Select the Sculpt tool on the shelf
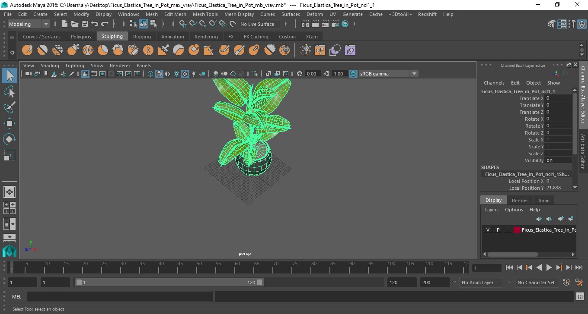Viewport: 588px width, 314px height. [27, 50]
